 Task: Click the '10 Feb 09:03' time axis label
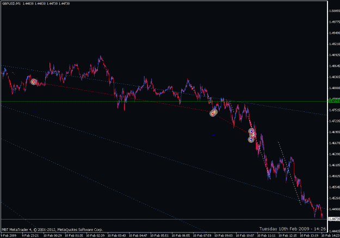pos(224,236)
